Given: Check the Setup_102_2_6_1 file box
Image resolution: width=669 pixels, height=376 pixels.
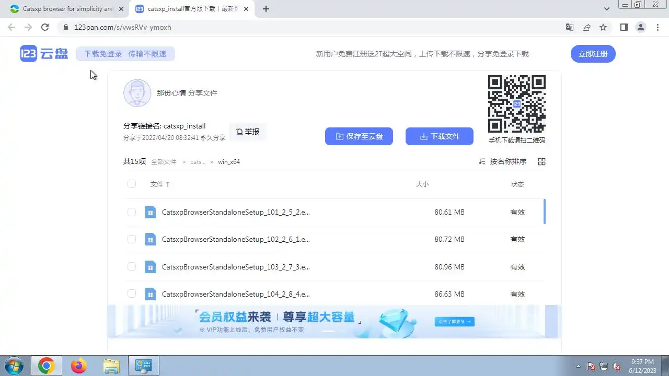Looking at the screenshot, I should click(132, 239).
